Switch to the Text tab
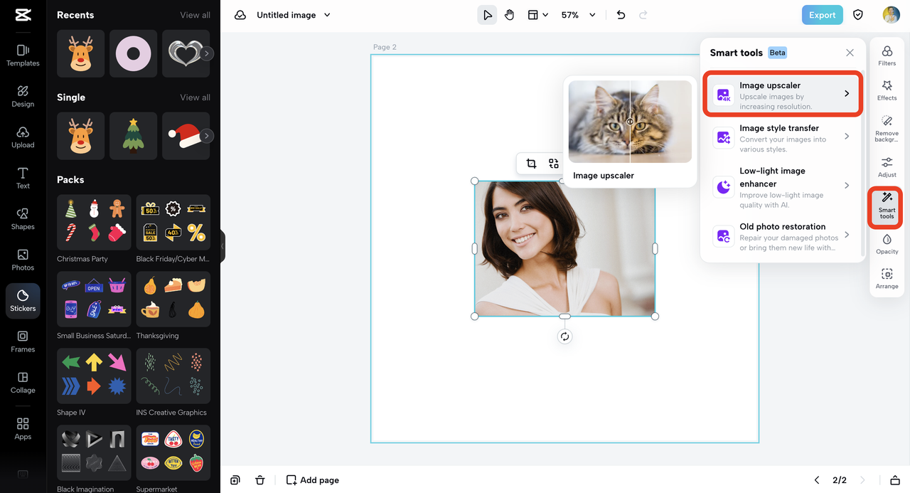The height and width of the screenshot is (493, 910). (x=23, y=178)
